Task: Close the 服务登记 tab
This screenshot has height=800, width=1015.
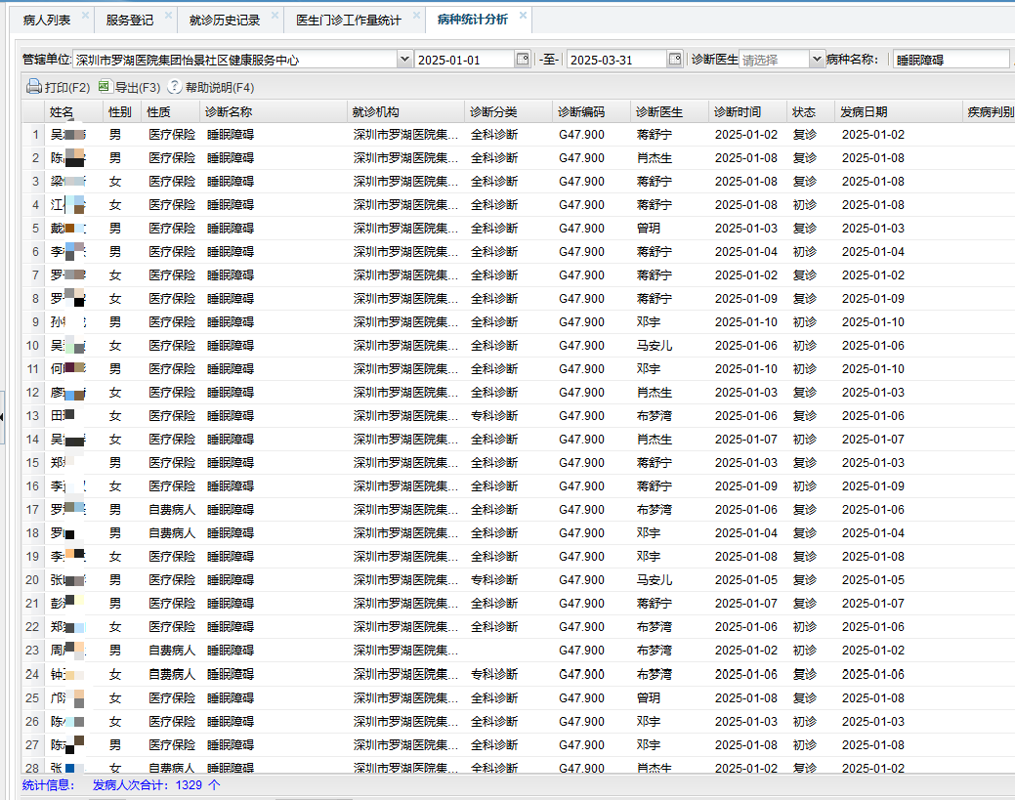Action: click(x=169, y=17)
